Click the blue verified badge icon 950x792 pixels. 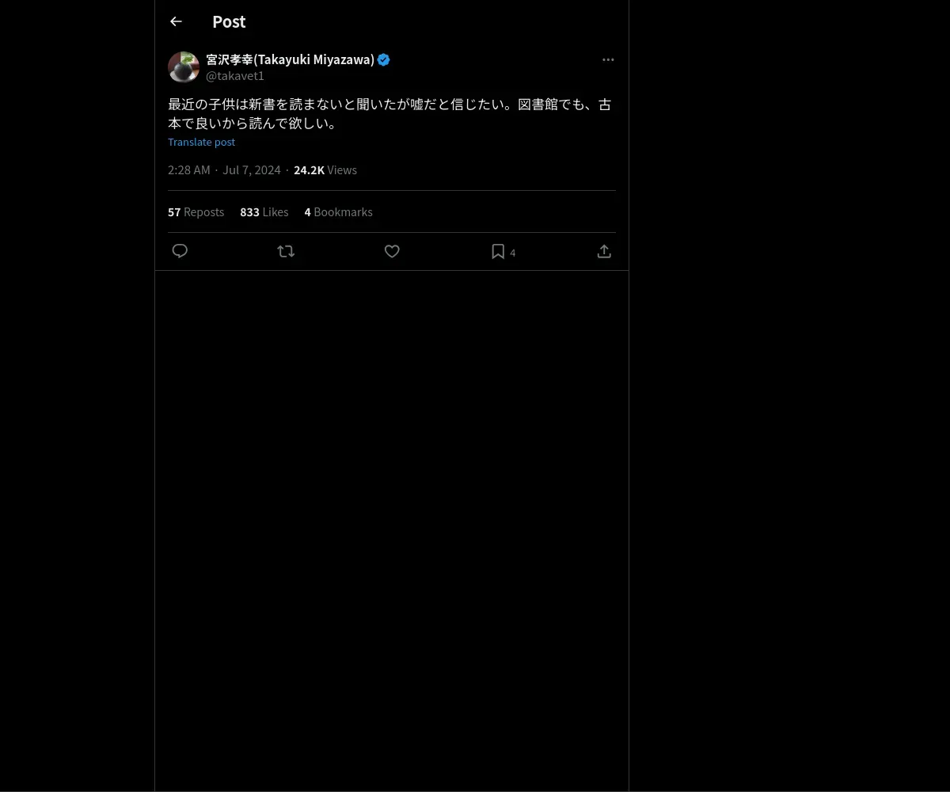point(384,59)
